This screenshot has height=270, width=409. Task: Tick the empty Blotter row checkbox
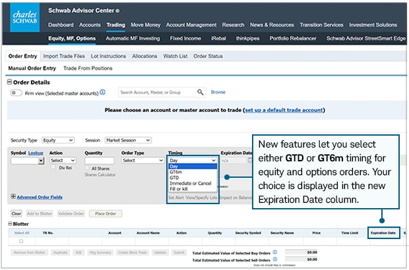tap(21, 241)
